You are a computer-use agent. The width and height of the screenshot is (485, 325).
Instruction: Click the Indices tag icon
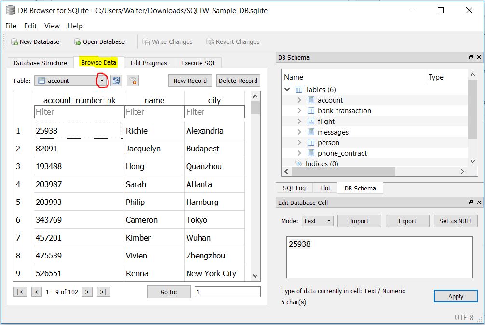298,163
